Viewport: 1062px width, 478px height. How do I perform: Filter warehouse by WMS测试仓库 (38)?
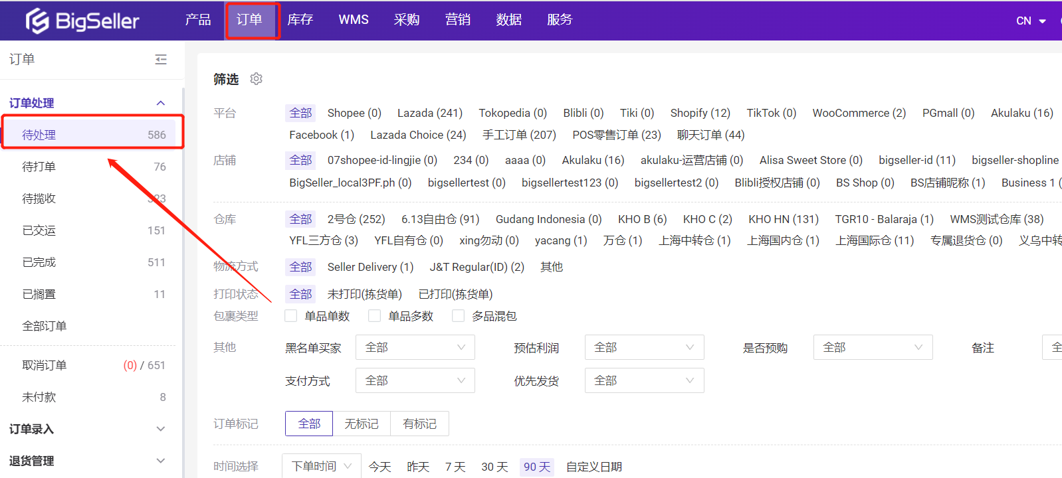click(997, 219)
